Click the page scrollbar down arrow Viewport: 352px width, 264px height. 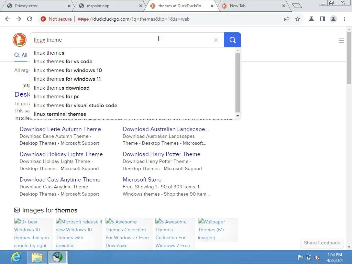tap(349, 247)
